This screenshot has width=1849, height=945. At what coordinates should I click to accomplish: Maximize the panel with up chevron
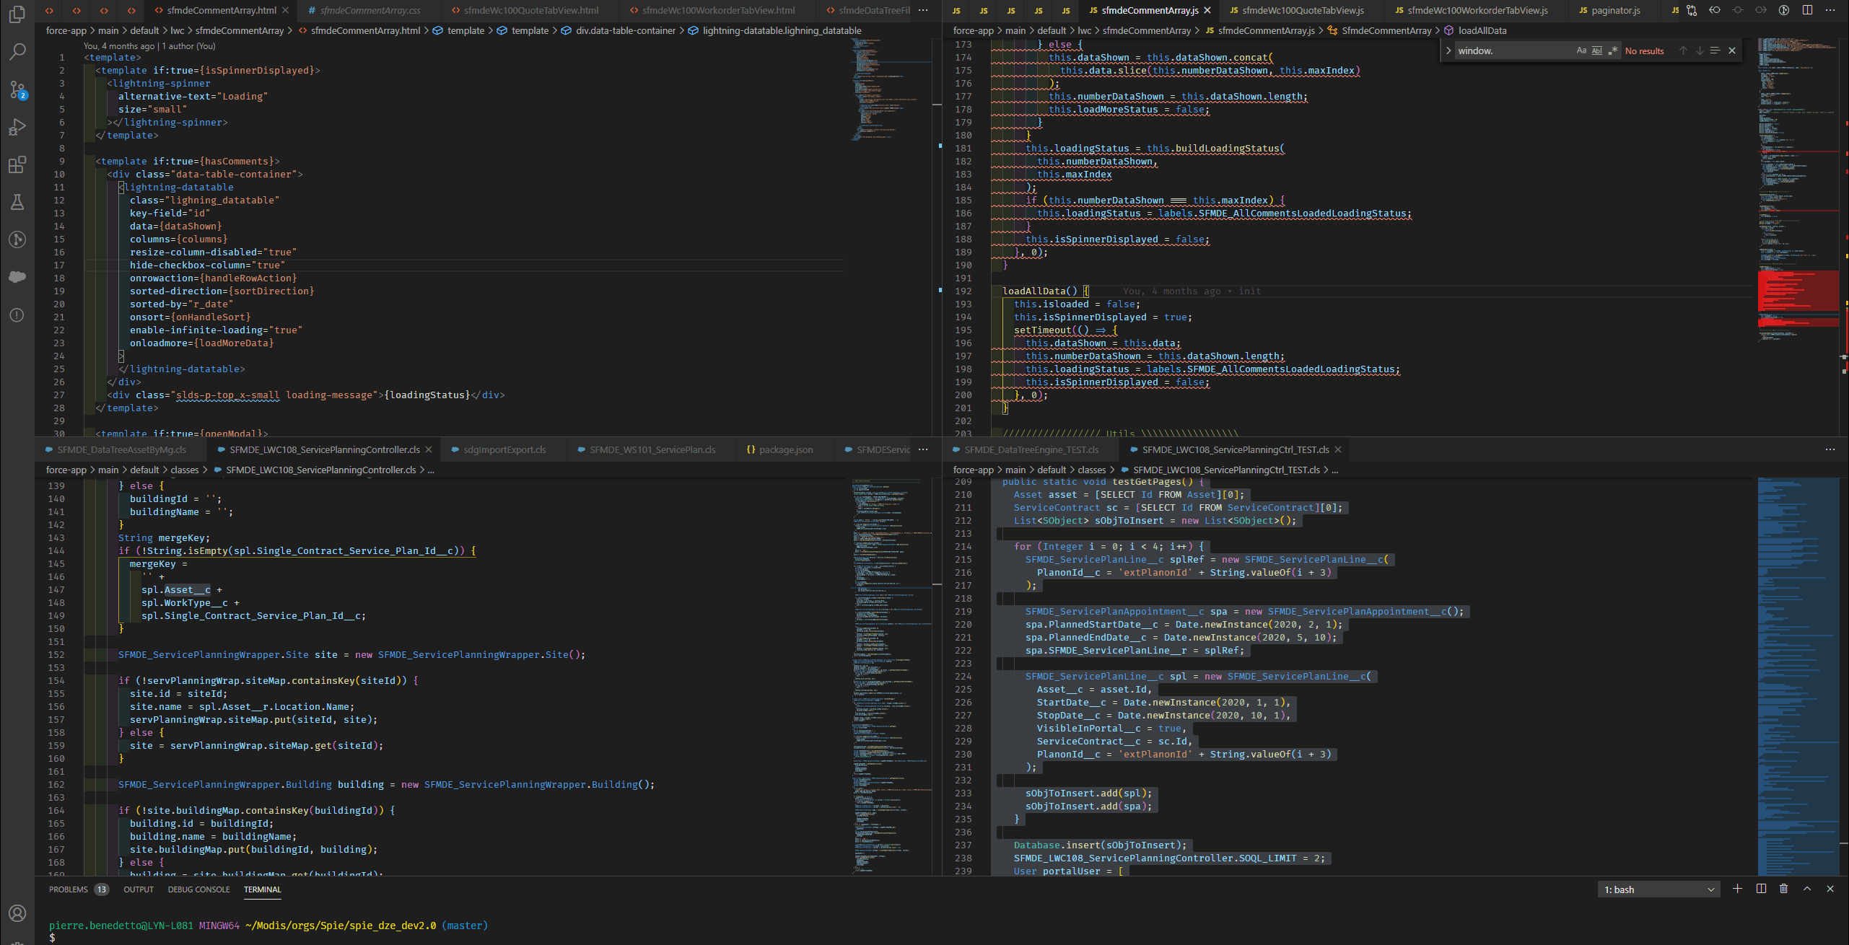point(1807,889)
